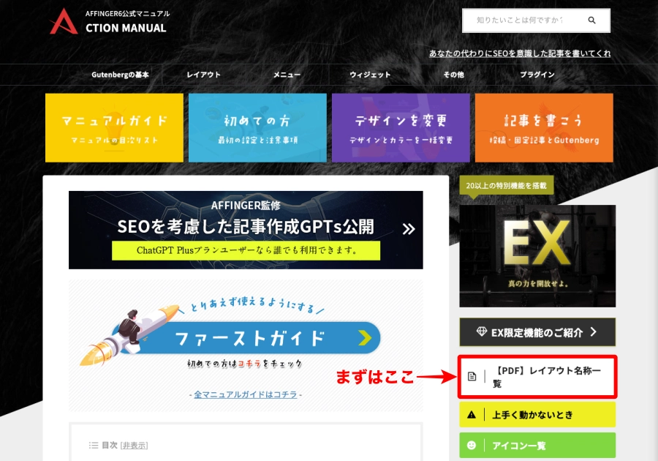Click the yellow マニュアルガイド card
The height and width of the screenshot is (461, 658).
tap(114, 127)
